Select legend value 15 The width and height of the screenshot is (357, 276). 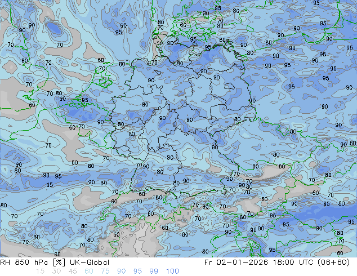click(41, 271)
